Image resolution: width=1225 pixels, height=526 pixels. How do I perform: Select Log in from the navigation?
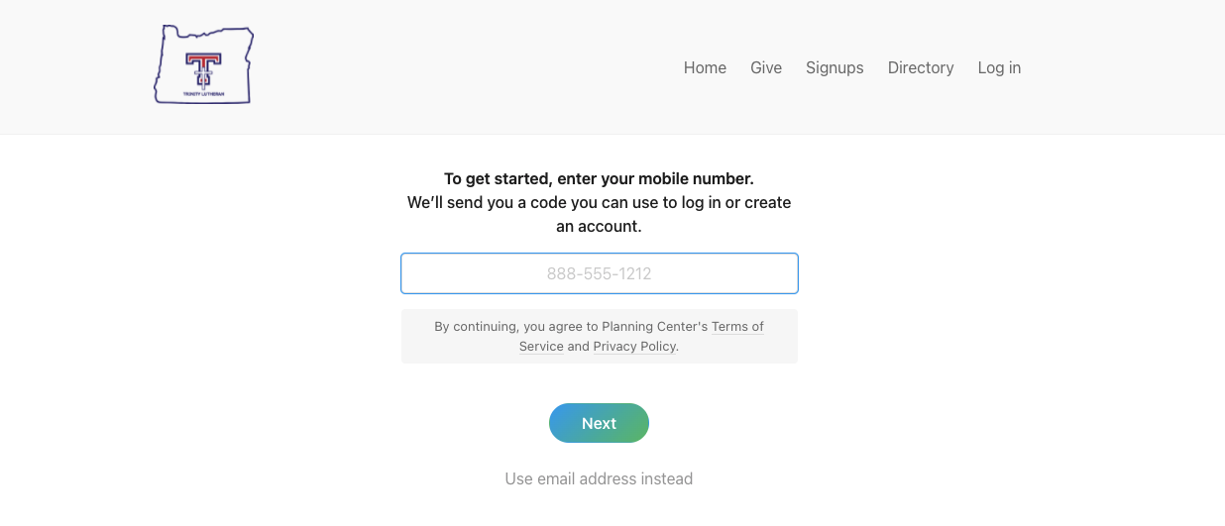(x=999, y=67)
